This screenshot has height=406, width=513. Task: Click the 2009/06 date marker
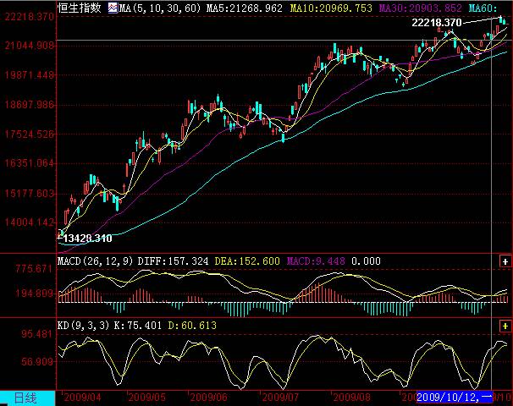click(x=210, y=397)
